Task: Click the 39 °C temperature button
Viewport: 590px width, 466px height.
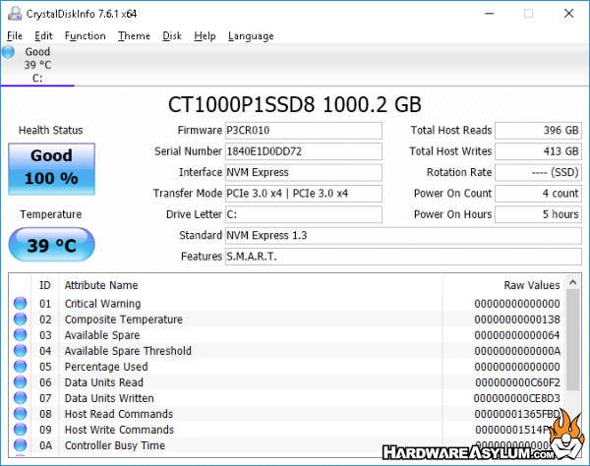Action: [51, 245]
